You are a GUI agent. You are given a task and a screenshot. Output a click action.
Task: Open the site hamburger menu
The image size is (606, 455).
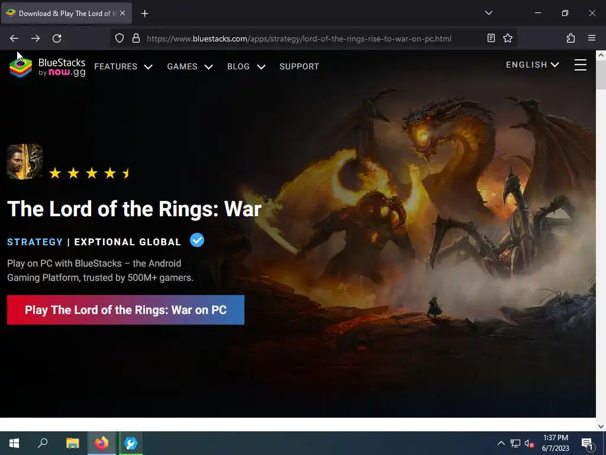[580, 65]
